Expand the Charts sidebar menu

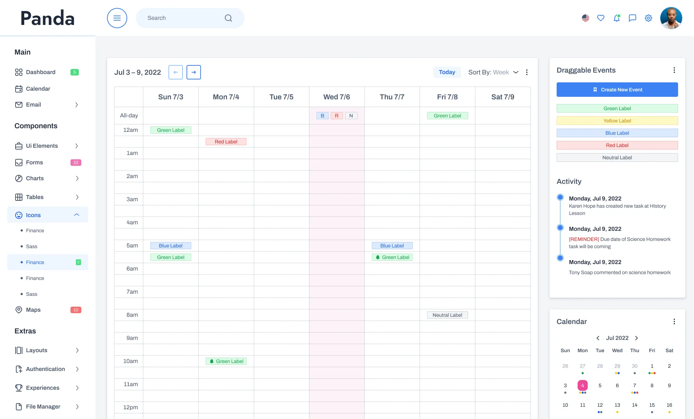[x=77, y=178]
